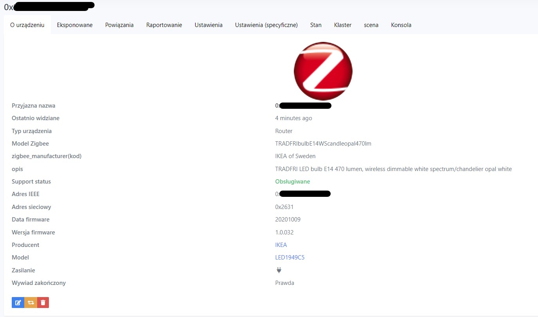Screen dimensions: 538x317
Task: Click the 4 minutes ago value
Action: tap(294, 118)
